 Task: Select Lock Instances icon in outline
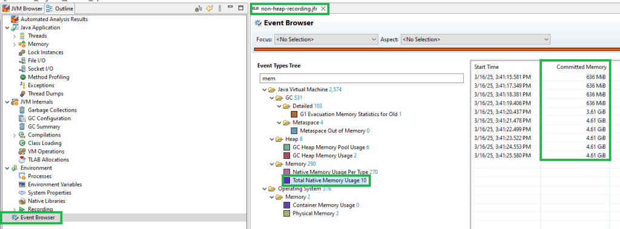point(22,52)
